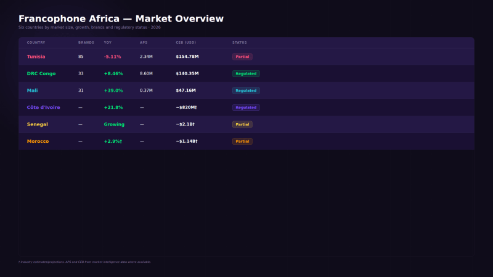Click the industry estimates footnote
Screen dimensions: 493x277
[x=84, y=262]
